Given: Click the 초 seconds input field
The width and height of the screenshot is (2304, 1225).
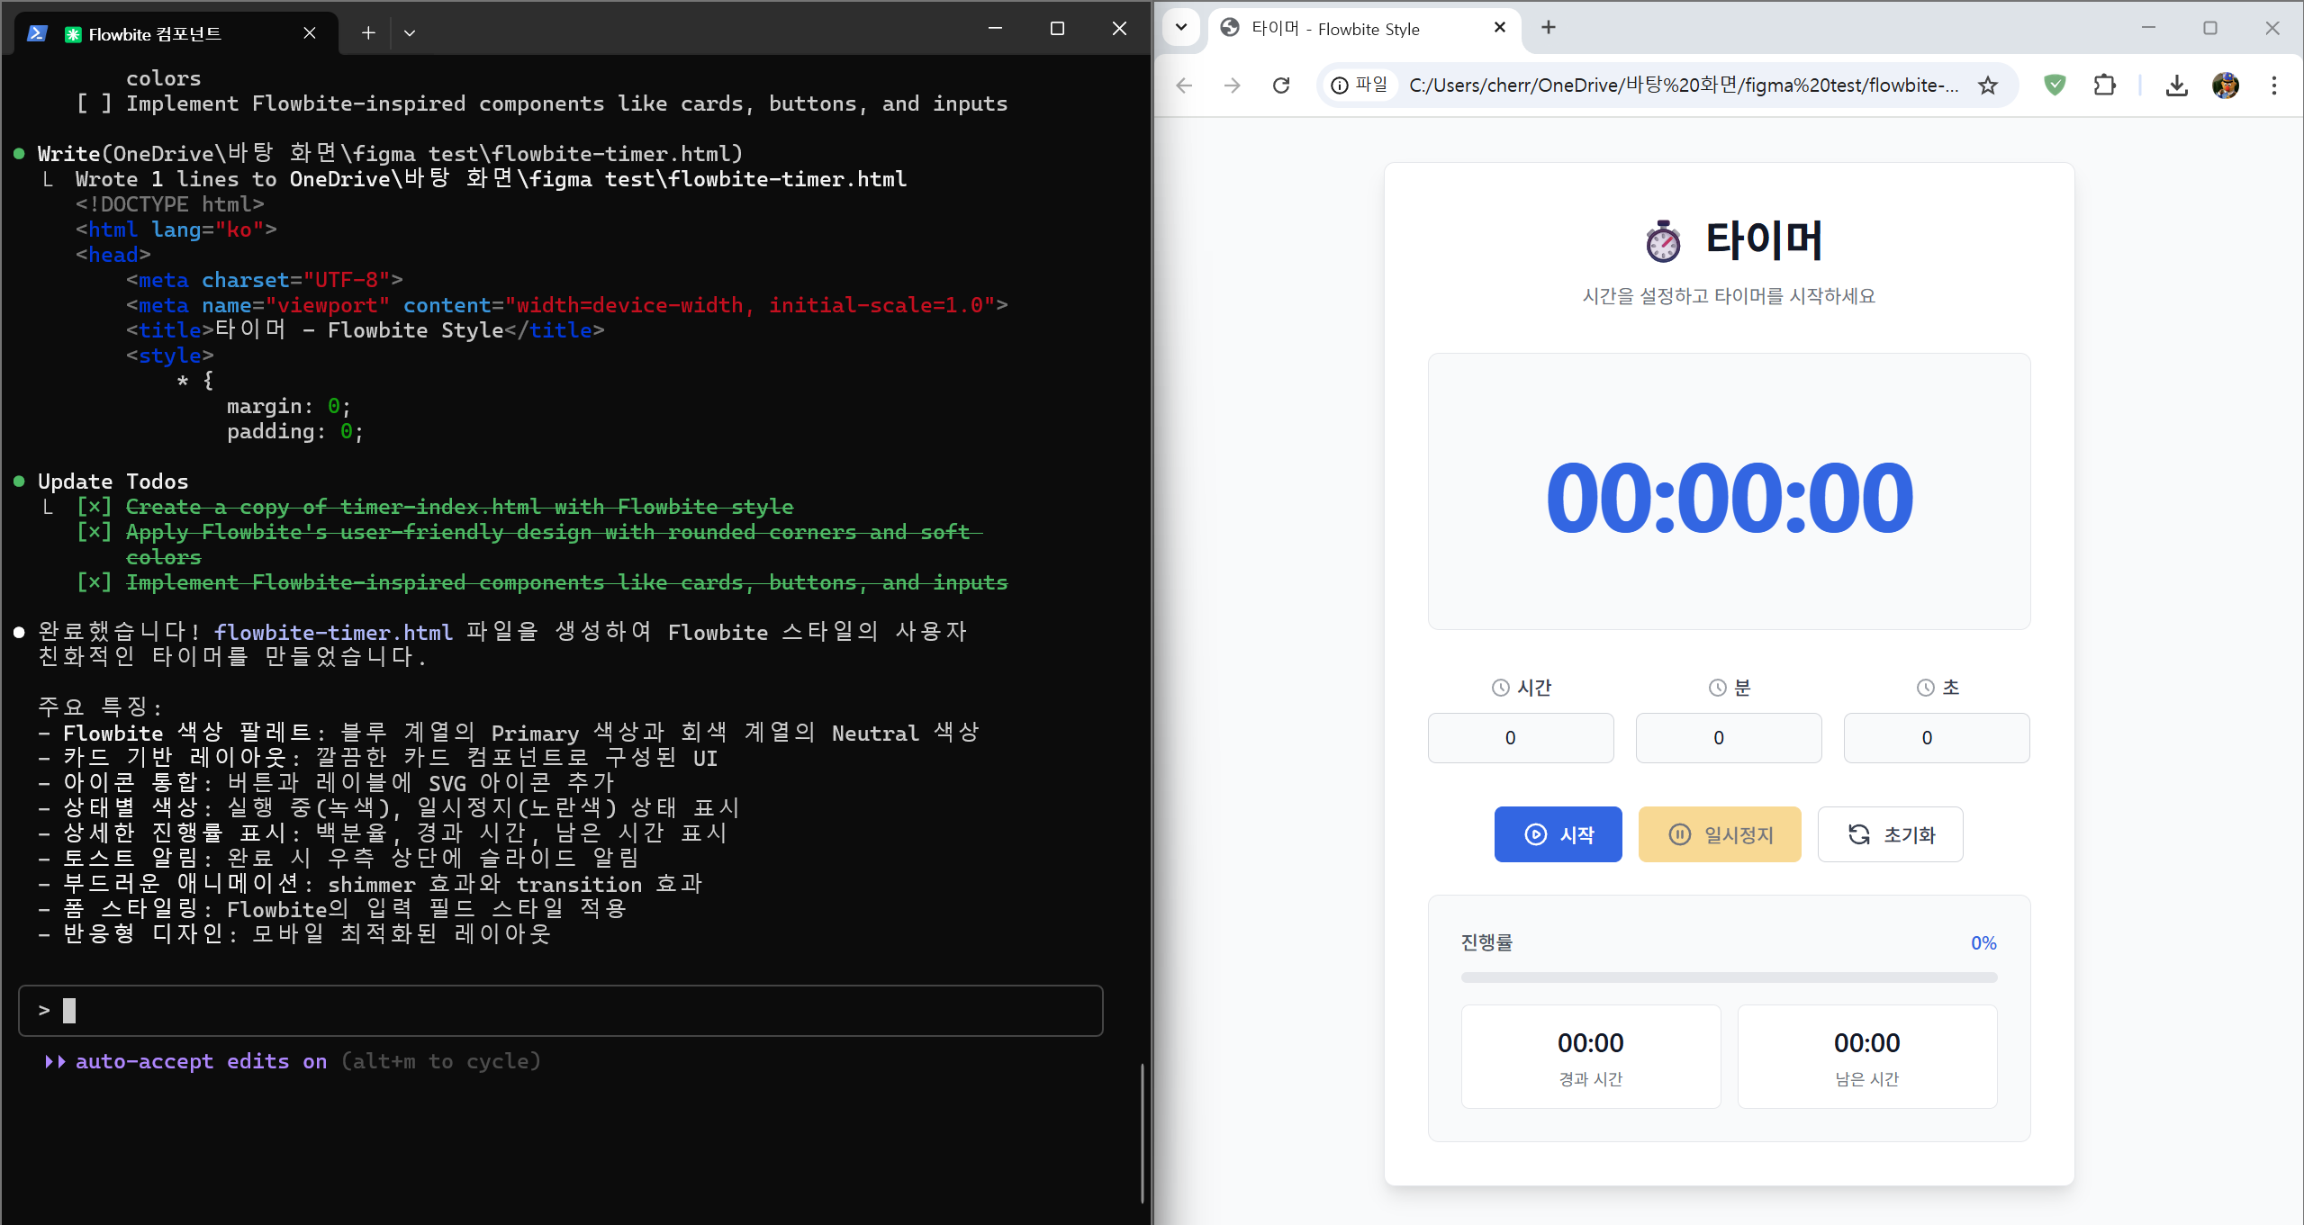Looking at the screenshot, I should [x=1936, y=738].
